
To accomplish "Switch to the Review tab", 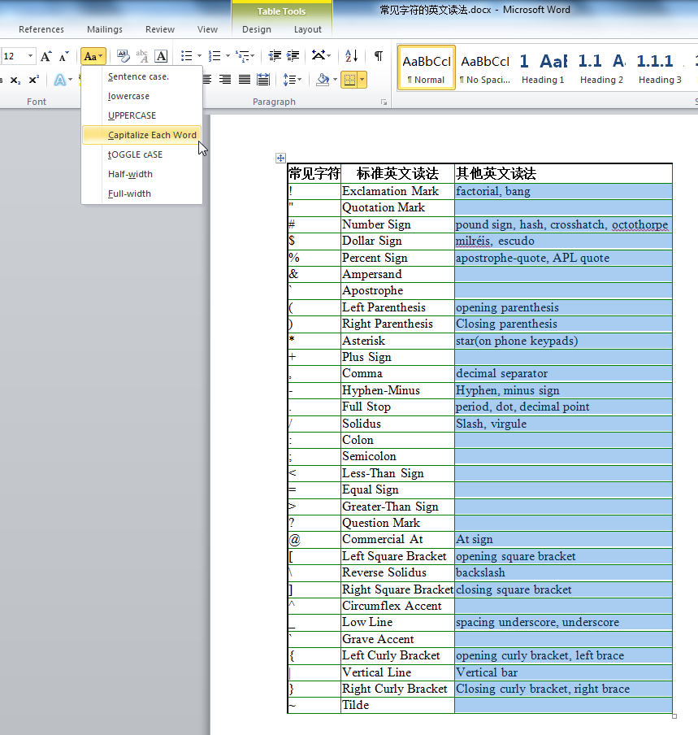I will click(x=160, y=29).
